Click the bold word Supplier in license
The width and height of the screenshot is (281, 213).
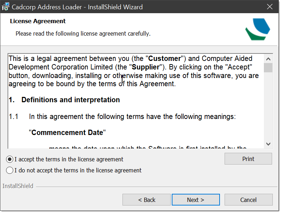(146, 67)
